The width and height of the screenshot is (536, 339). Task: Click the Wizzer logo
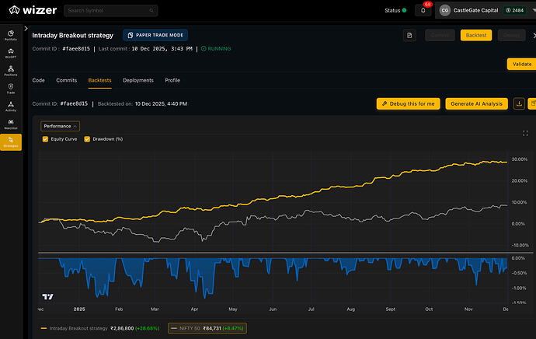(33, 10)
